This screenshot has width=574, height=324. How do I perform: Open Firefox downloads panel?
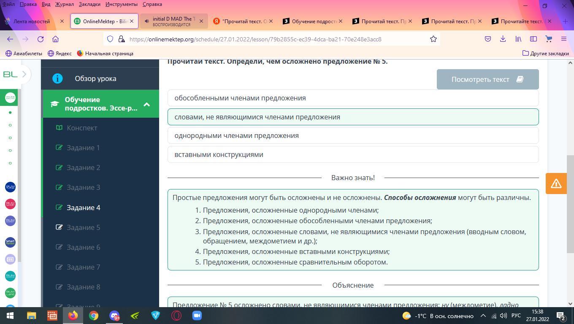pyautogui.click(x=503, y=39)
